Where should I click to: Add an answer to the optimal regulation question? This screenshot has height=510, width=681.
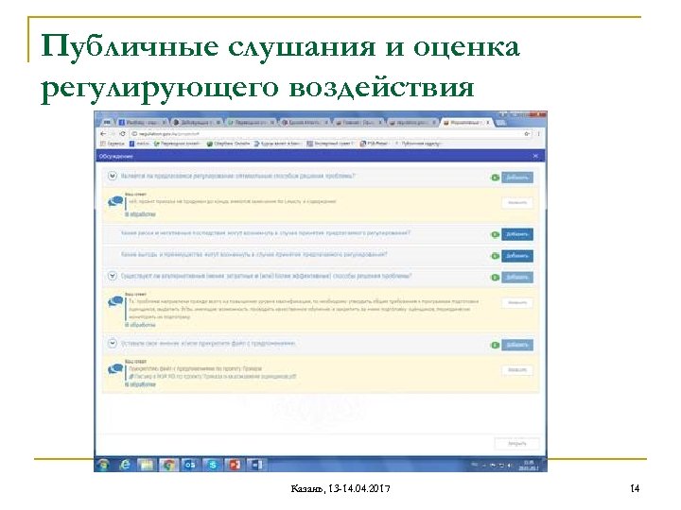pos(517,178)
